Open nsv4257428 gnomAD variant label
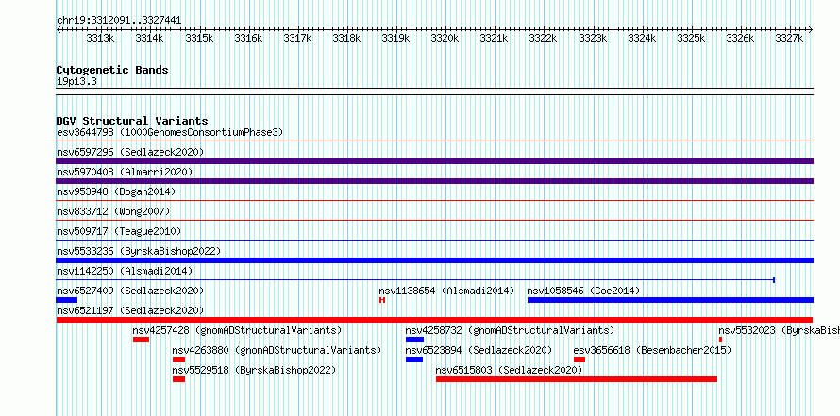Image resolution: width=840 pixels, height=416 pixels. [x=237, y=330]
